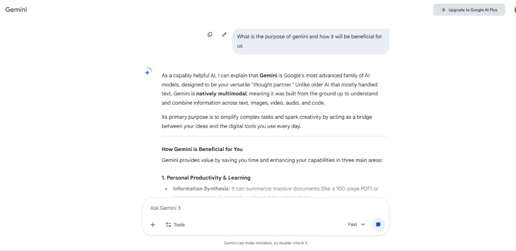Click the Gemini sparkle icon beside response
The width and height of the screenshot is (516, 251).
(148, 71)
